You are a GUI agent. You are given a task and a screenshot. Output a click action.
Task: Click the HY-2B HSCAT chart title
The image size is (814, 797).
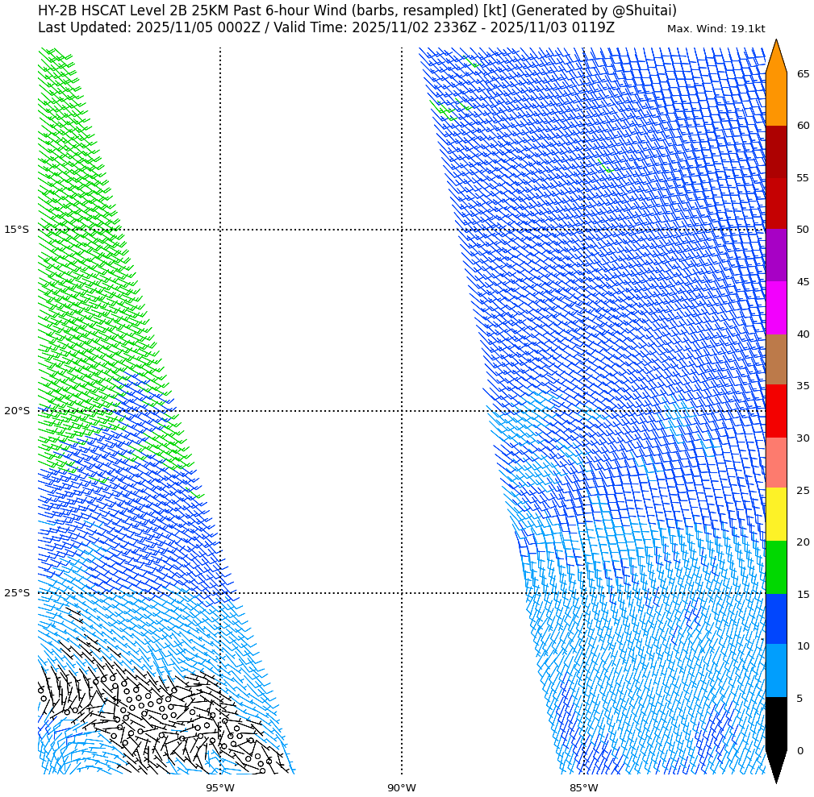[x=357, y=11]
